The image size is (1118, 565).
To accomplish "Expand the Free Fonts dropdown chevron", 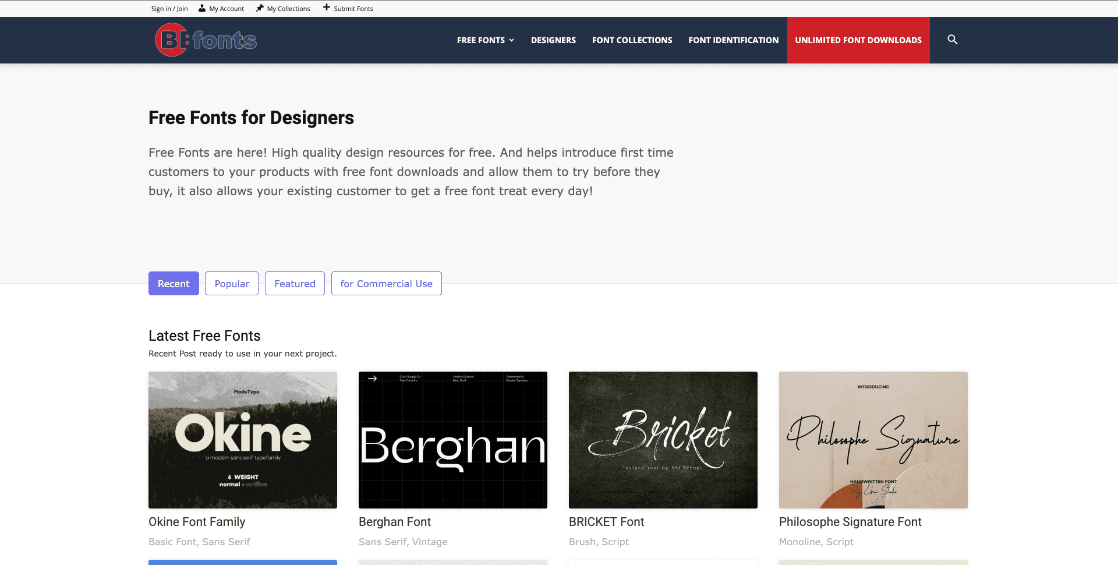I will [512, 40].
